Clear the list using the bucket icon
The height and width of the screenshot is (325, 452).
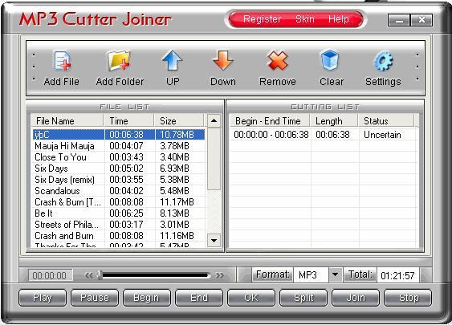click(x=330, y=60)
